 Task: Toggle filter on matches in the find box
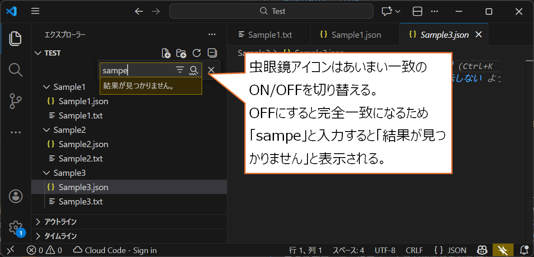click(x=179, y=69)
